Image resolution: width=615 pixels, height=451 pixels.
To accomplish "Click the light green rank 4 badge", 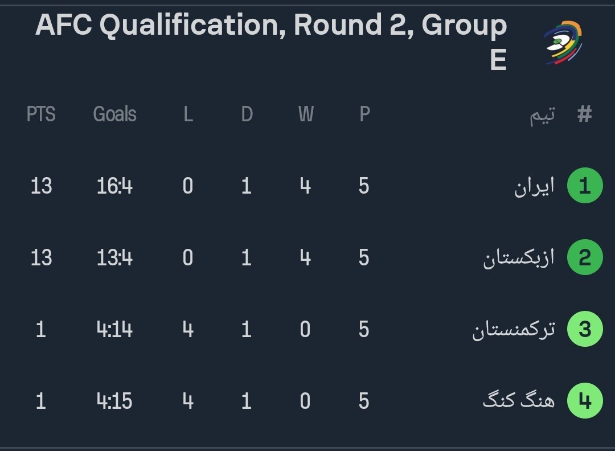I will tap(585, 401).
